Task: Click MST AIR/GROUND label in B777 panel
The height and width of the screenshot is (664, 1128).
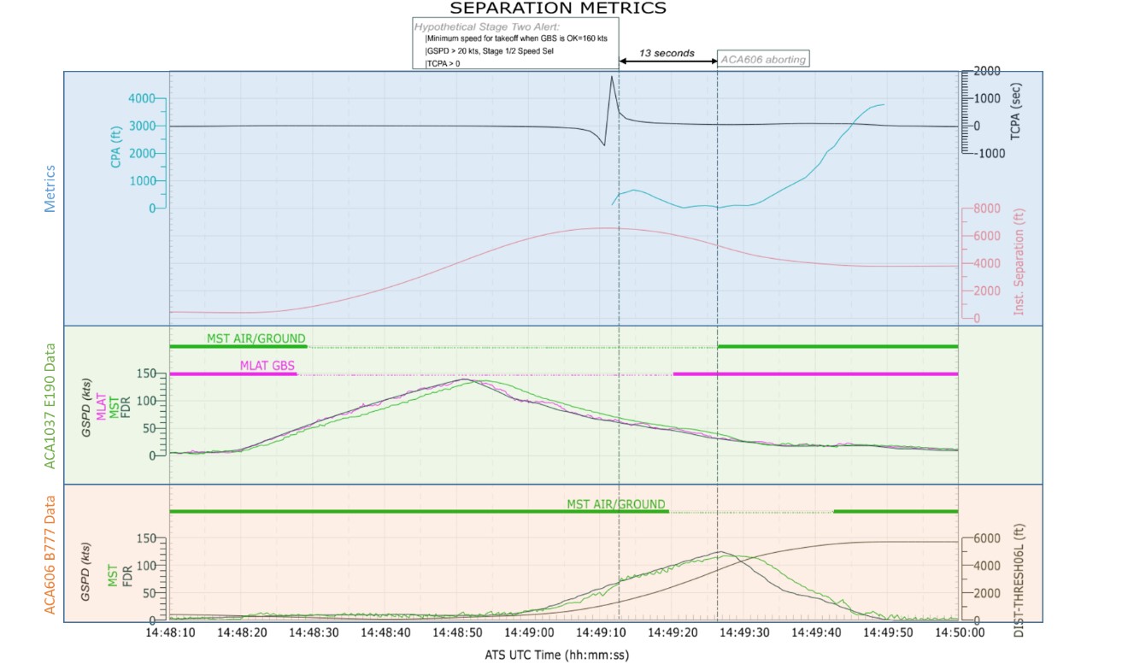Action: pos(615,504)
